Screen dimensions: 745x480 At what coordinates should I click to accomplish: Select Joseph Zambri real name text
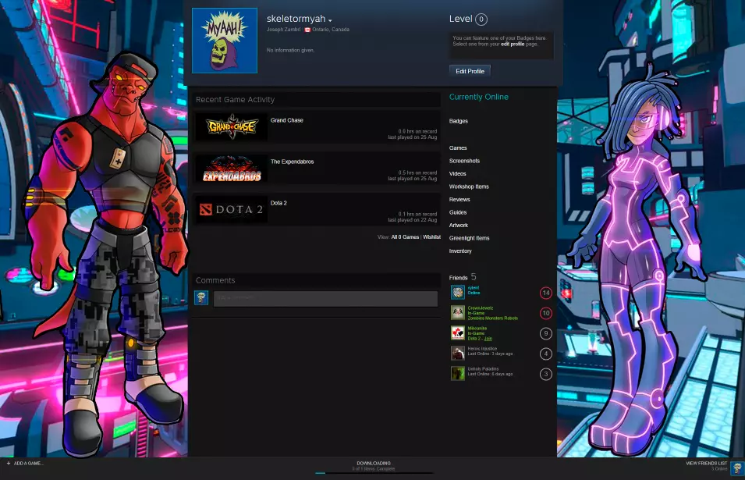tap(283, 30)
